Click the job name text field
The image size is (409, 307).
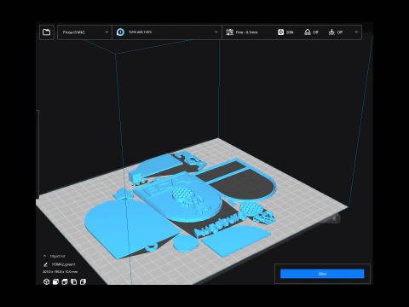64,264
